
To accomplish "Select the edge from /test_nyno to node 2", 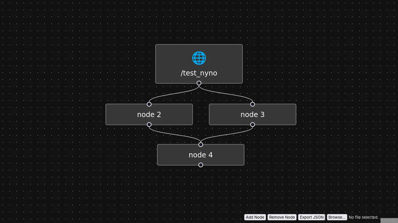I will pyautogui.click(x=174, y=93).
